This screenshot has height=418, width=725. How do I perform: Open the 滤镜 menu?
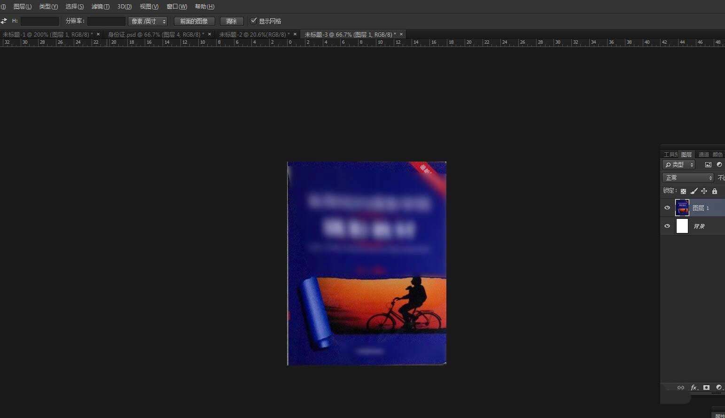pos(100,6)
